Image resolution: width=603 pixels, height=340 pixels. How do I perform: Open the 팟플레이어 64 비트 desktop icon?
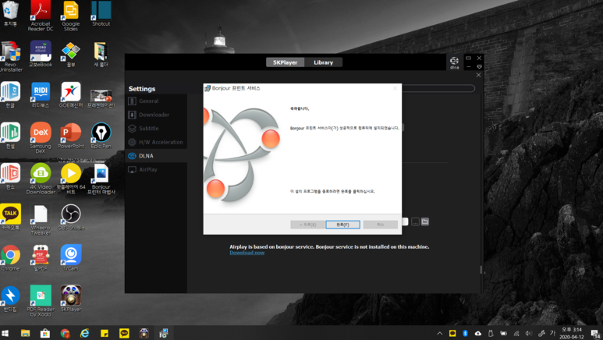pos(71,179)
